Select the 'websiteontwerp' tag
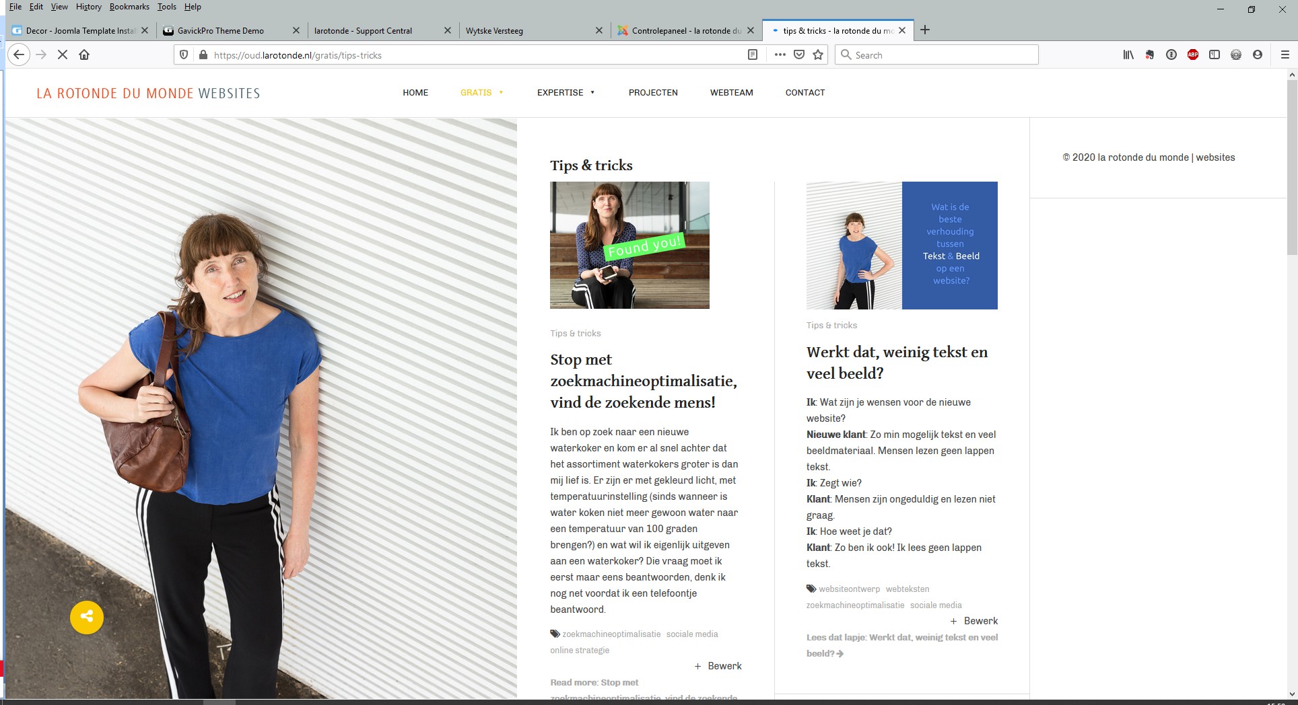 click(849, 589)
